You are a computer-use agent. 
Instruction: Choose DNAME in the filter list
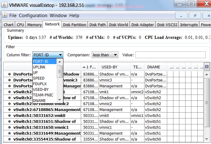pos(44,101)
